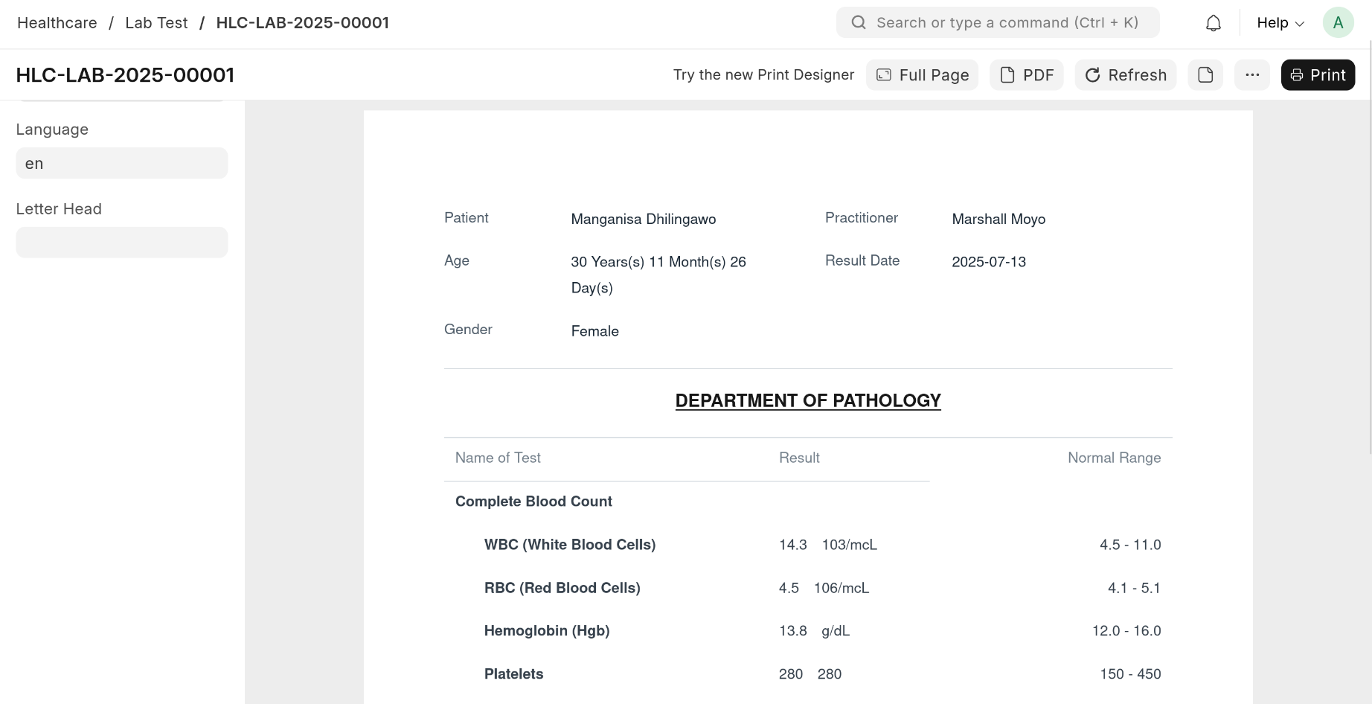Go to the Healthcare breadcrumb
1372x704 pixels.
coord(57,23)
